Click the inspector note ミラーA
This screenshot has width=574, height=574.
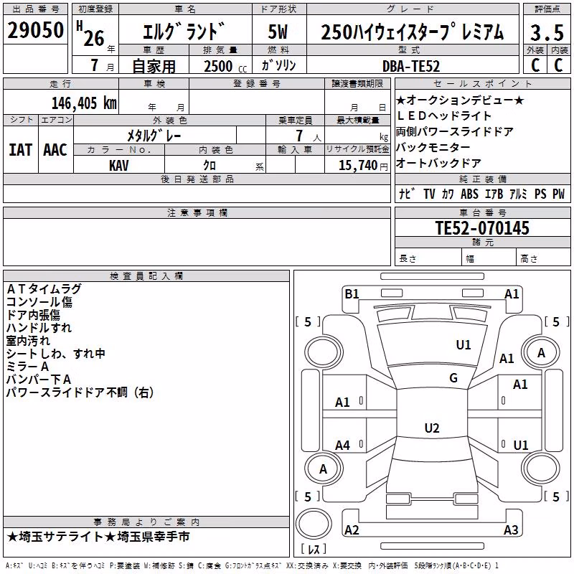point(27,367)
